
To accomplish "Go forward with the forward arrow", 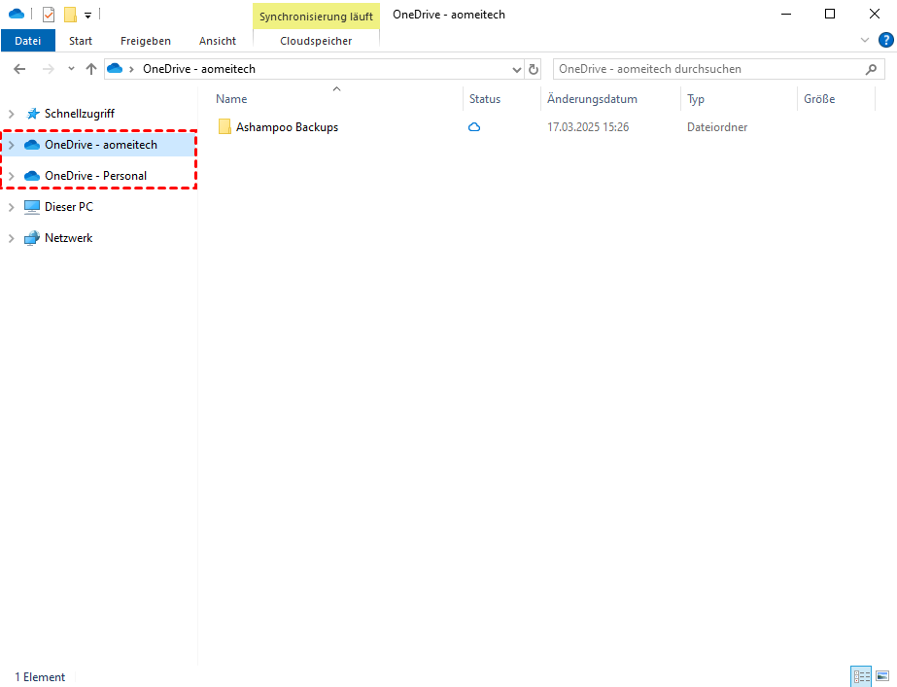I will pos(49,69).
